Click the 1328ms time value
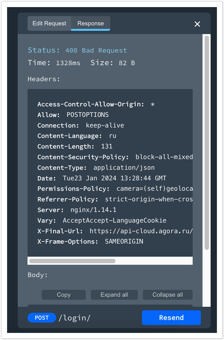The image size is (224, 340). [68, 63]
